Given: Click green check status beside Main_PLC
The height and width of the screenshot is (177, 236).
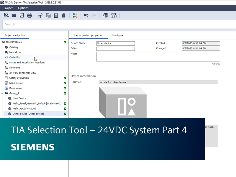Looking at the screenshot, I should 65,109.
